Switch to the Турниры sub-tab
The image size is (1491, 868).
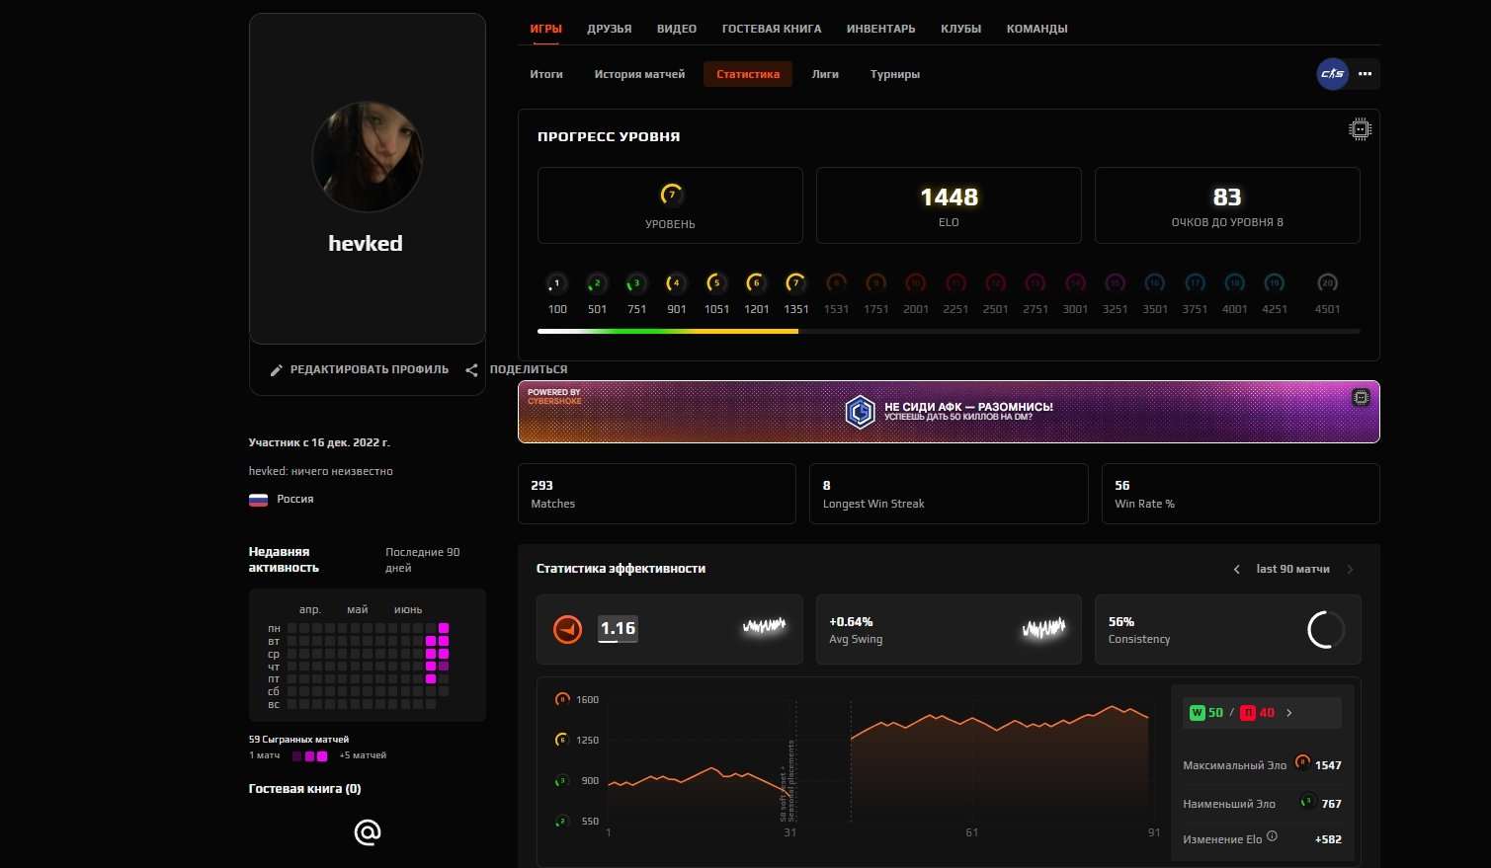[x=895, y=74]
